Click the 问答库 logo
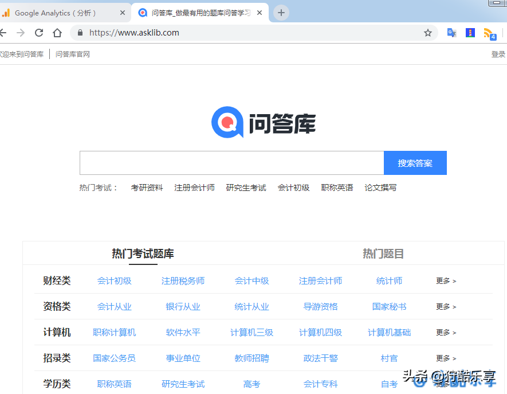Viewport: 507px width, 394px height. [x=264, y=122]
